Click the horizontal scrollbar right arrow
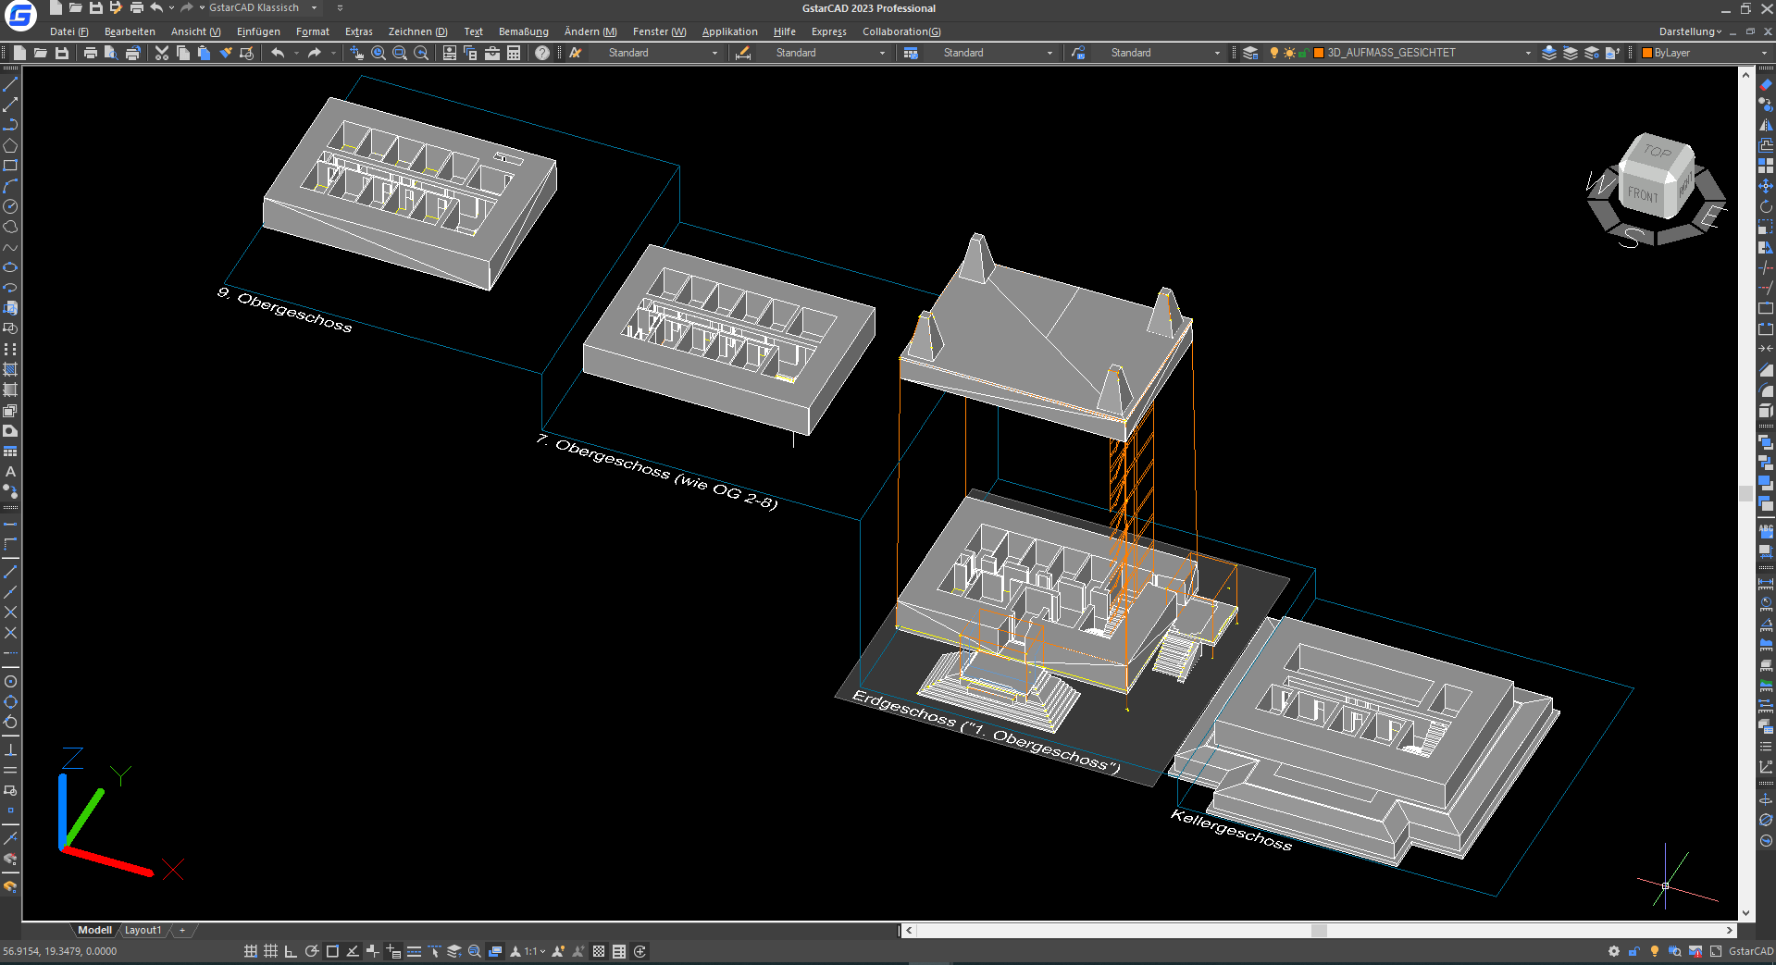Image resolution: width=1776 pixels, height=965 pixels. point(1729,930)
